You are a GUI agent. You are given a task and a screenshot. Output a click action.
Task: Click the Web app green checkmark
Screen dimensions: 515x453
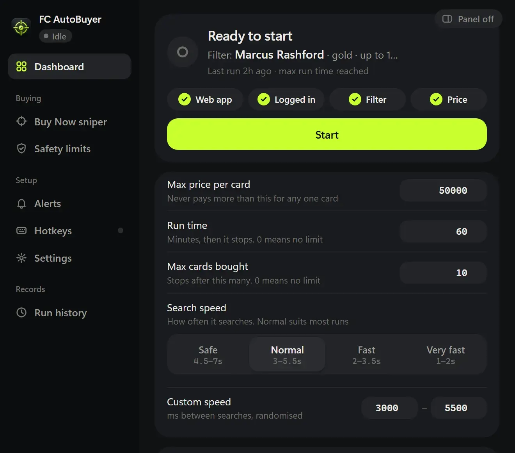click(x=185, y=99)
